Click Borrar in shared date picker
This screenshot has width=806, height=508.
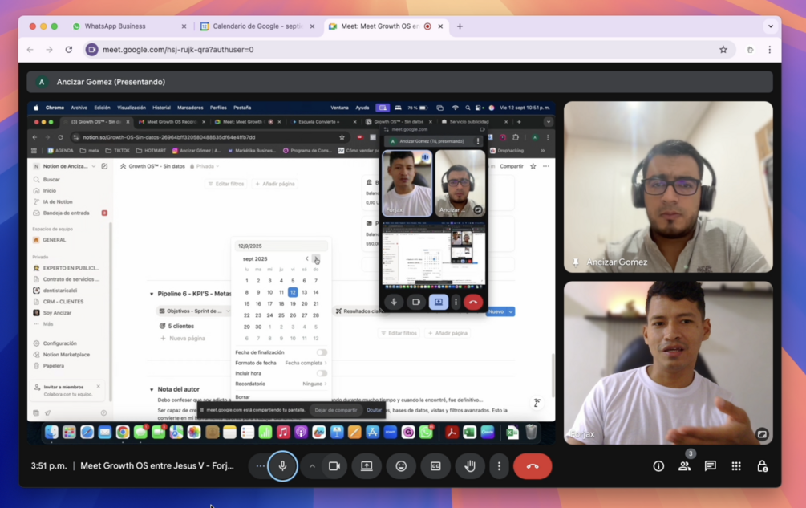click(243, 397)
